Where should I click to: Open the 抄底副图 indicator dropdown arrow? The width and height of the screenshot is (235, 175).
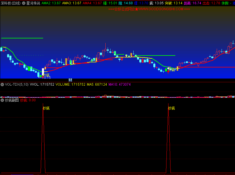[2, 100]
